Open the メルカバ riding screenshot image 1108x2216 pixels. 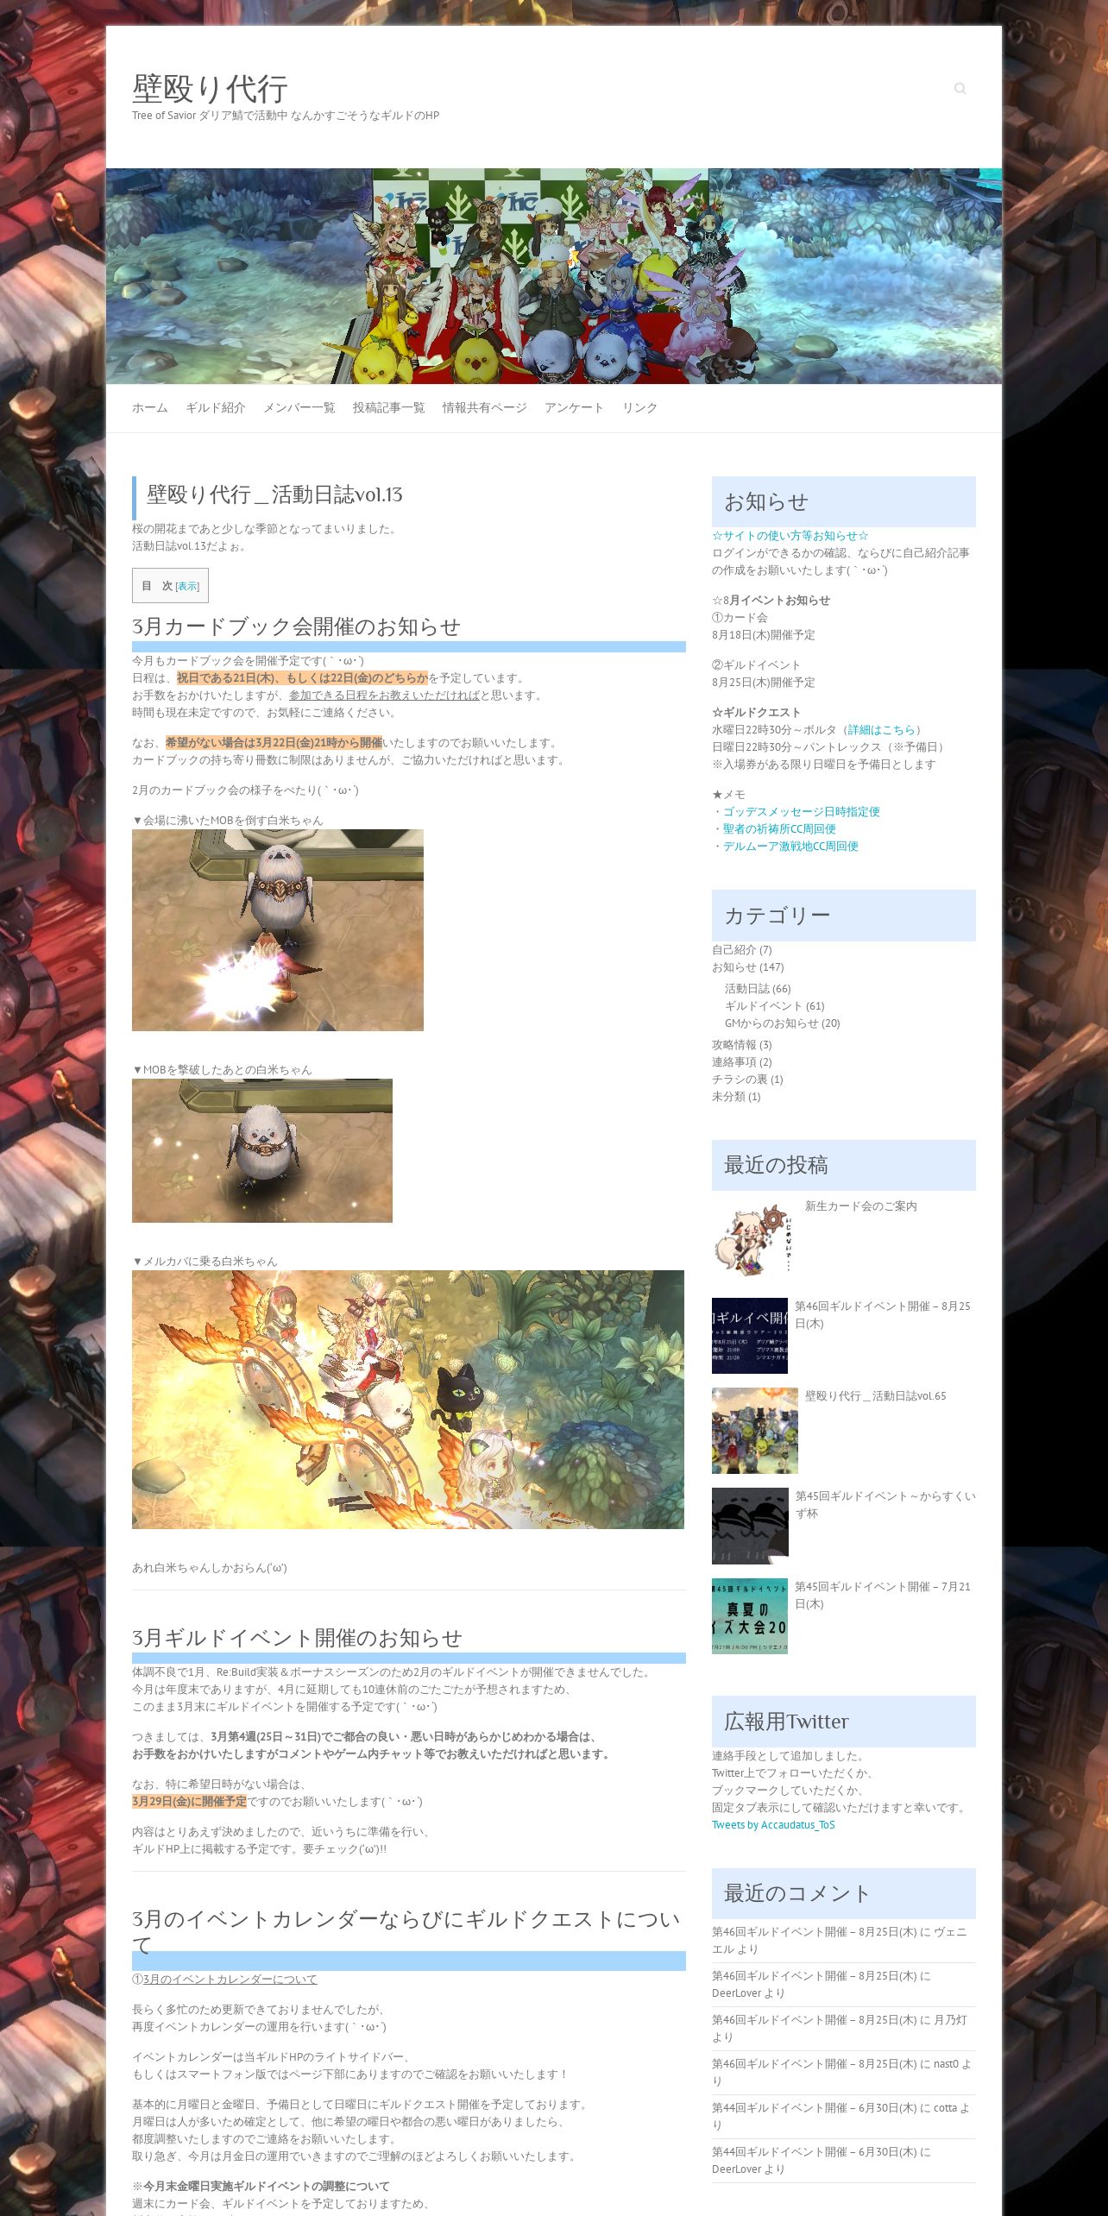pos(408,1400)
